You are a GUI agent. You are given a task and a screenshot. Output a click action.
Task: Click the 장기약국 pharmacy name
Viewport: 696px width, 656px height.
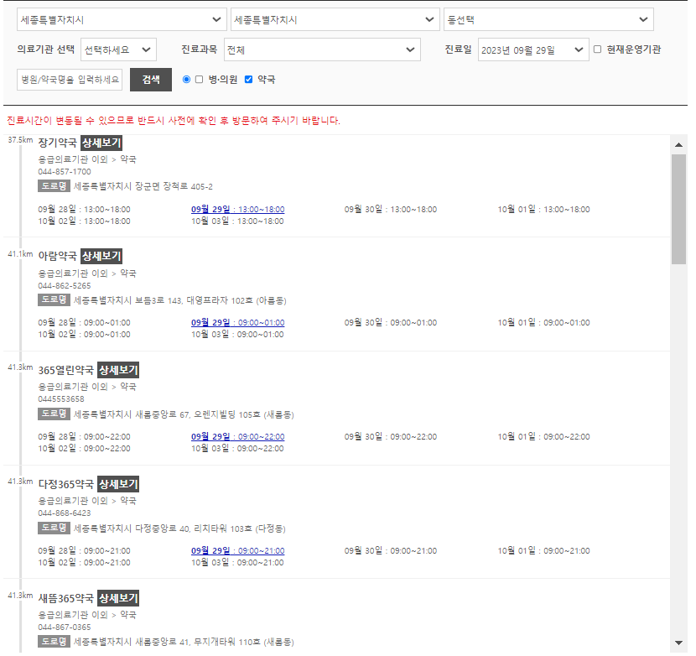pos(58,143)
